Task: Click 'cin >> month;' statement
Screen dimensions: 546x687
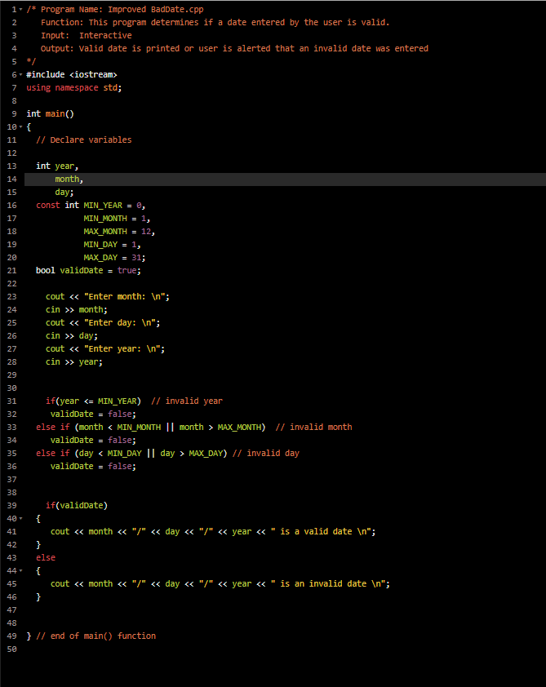Action: click(77, 310)
